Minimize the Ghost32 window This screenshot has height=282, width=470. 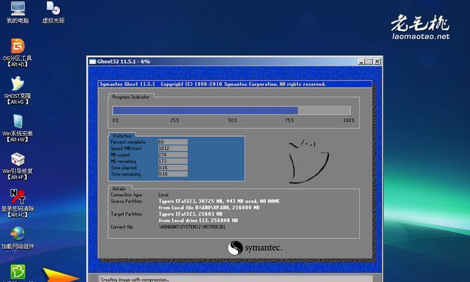pyautogui.click(x=361, y=61)
